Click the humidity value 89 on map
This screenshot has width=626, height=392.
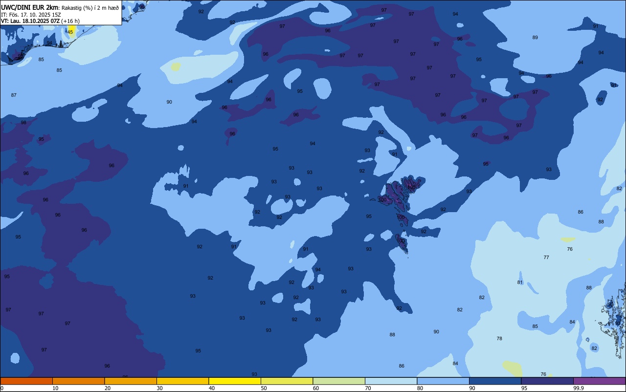(x=535, y=38)
